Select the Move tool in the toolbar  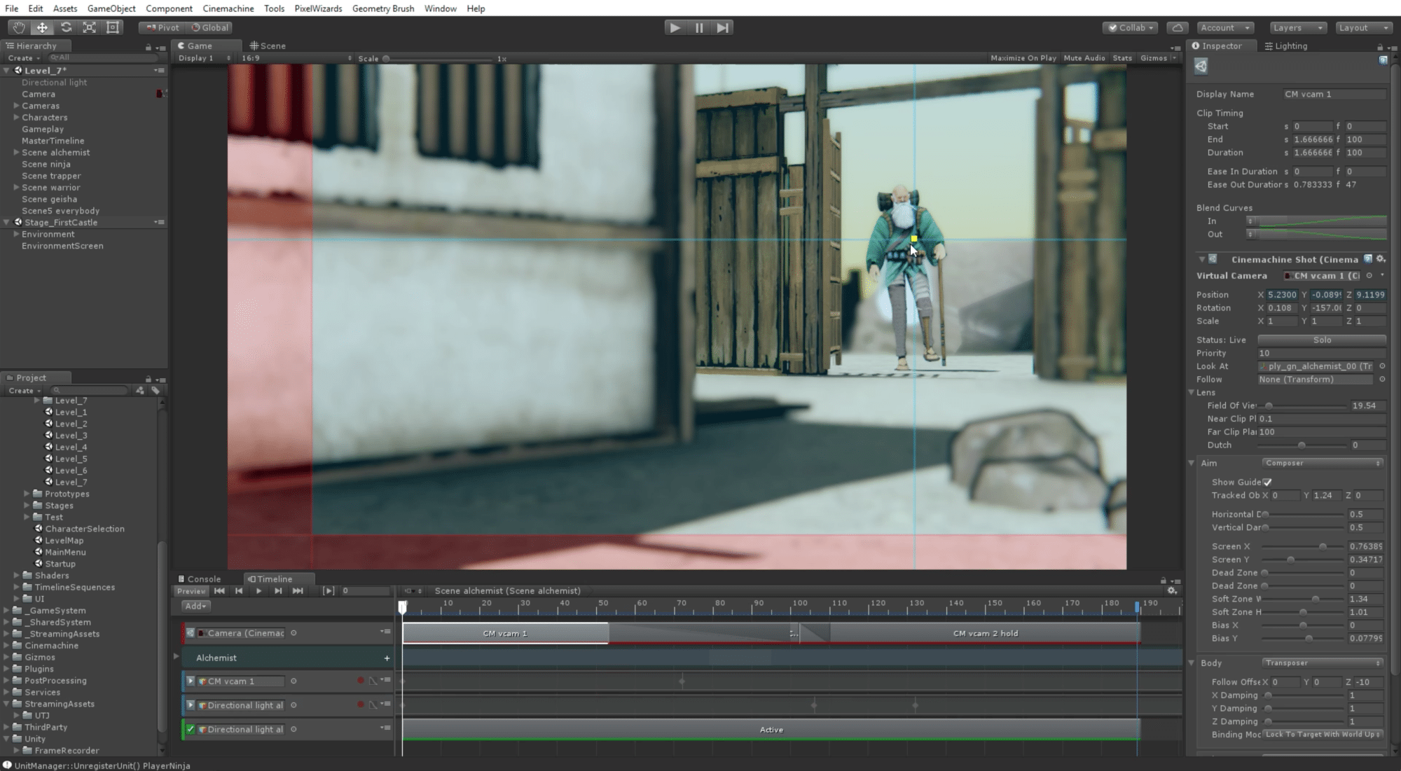pos(42,27)
